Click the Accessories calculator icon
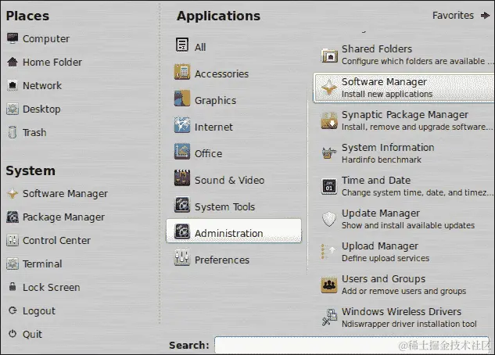This screenshot has height=355, width=495. pyautogui.click(x=182, y=72)
